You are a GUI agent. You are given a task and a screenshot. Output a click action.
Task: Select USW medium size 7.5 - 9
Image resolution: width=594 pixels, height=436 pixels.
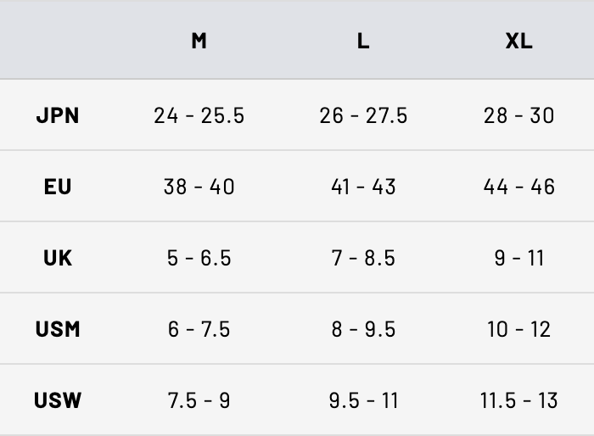click(x=199, y=400)
